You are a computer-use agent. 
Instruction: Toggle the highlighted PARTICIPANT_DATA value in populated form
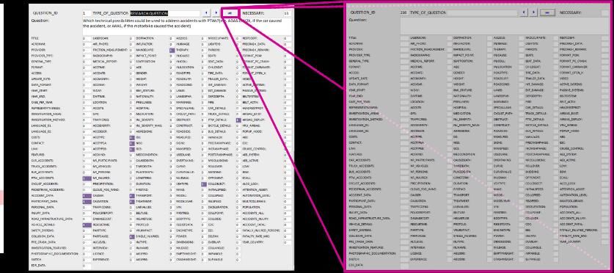pos(87,201)
